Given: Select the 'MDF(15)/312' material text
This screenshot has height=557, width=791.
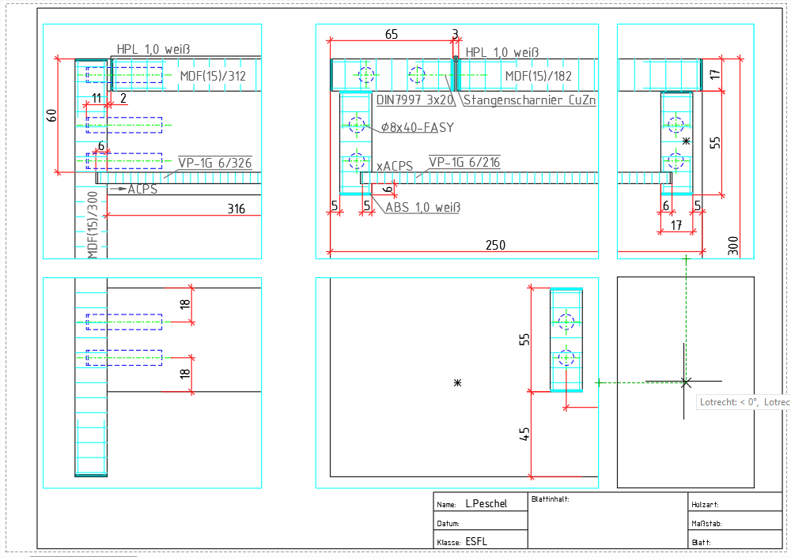Looking at the screenshot, I should 212,76.
